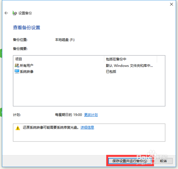
Task: Click the 默认 Windows 文件夹和库中... cell
Action: 129,65
